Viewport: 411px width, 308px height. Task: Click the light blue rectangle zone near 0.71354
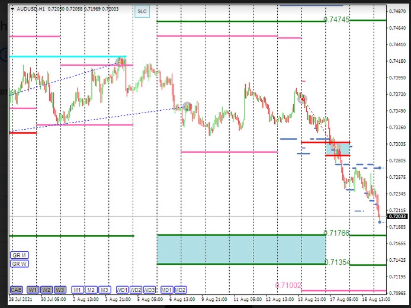(x=240, y=249)
